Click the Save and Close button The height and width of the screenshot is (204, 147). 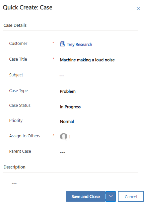(86, 196)
